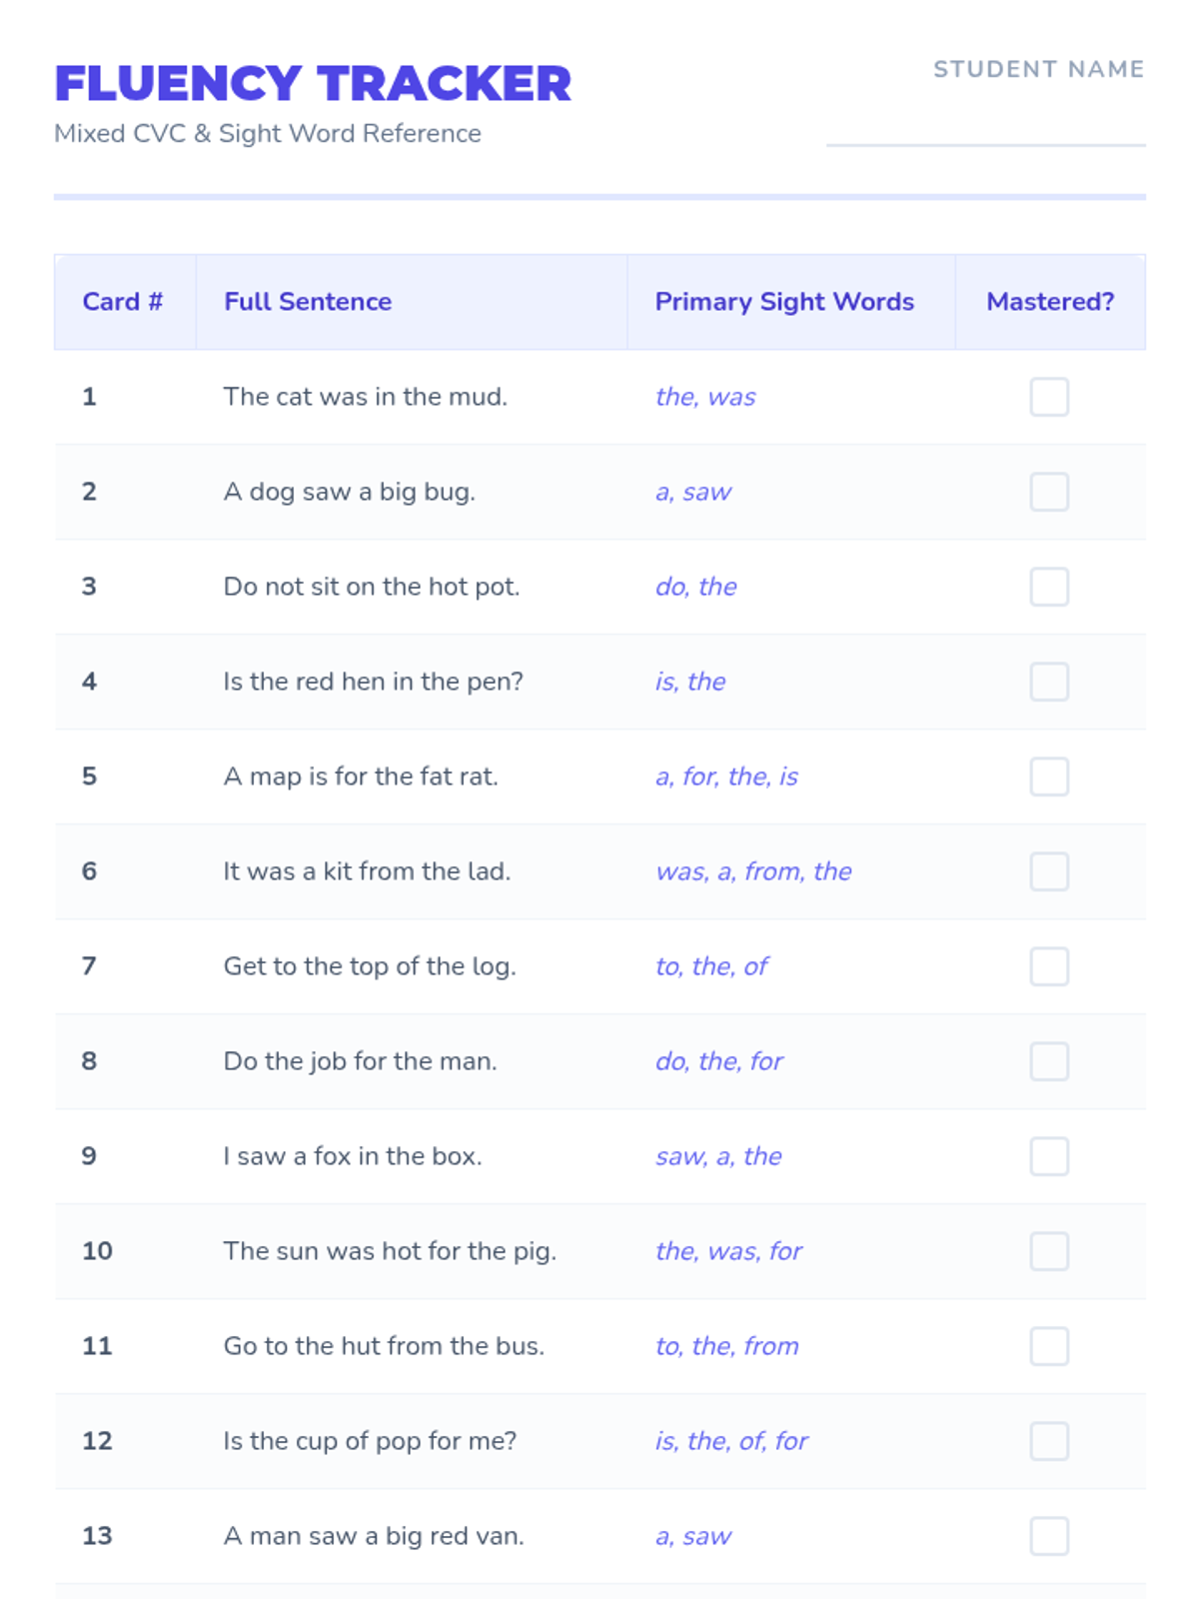Toggle the checkbox for card 13
1199x1599 pixels.
(1049, 1536)
